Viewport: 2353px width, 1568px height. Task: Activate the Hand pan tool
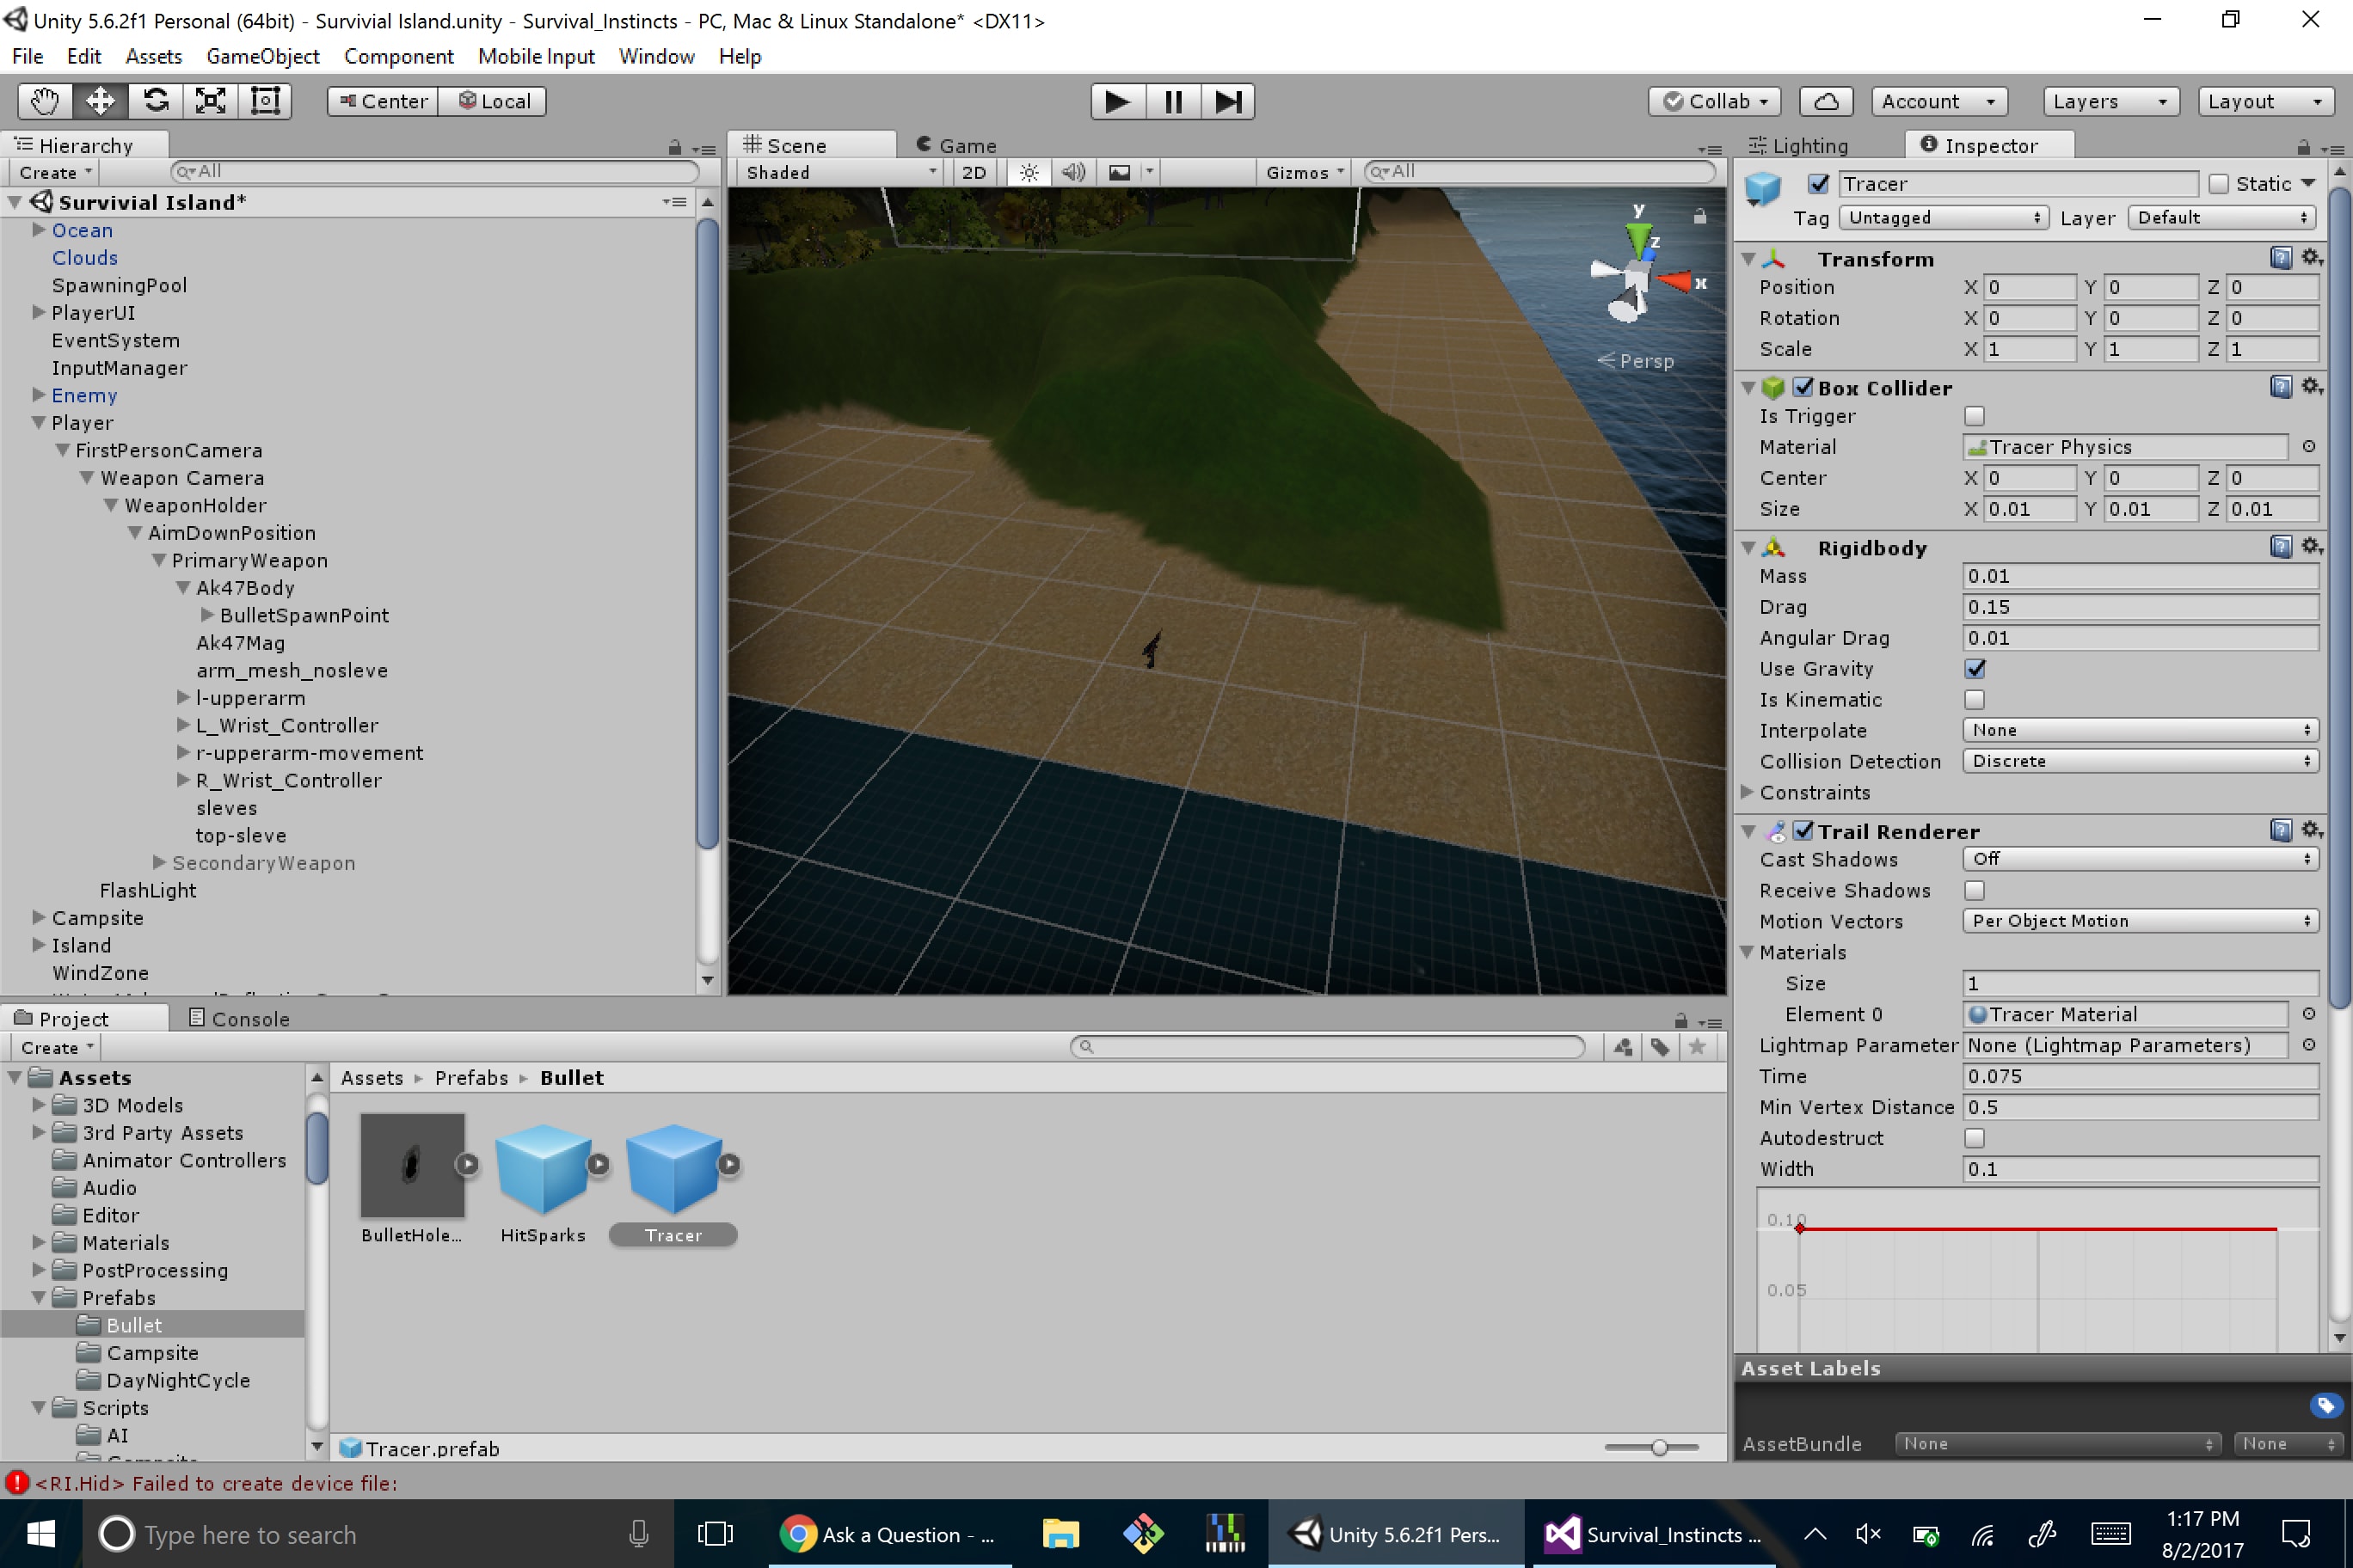point(43,100)
